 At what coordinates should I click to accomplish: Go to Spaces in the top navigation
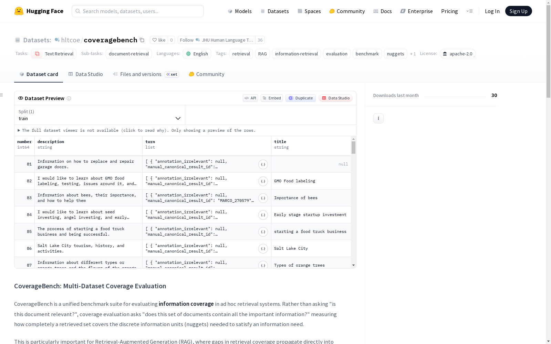tap(309, 11)
